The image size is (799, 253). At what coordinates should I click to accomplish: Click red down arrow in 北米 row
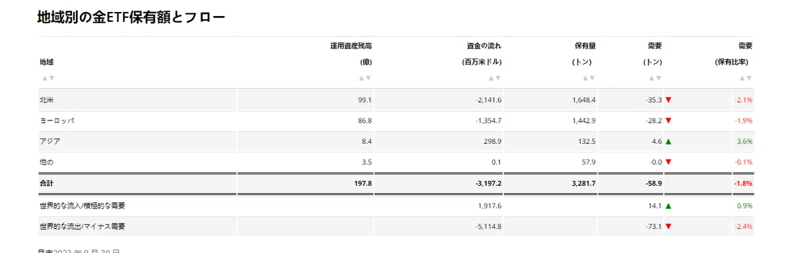coord(668,100)
